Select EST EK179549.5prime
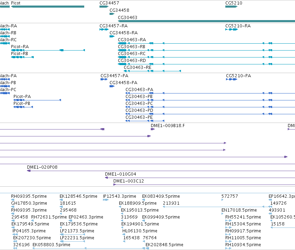 [x=30, y=224]
